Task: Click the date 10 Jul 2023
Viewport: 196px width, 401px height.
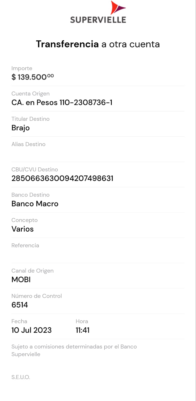Action: point(31,330)
